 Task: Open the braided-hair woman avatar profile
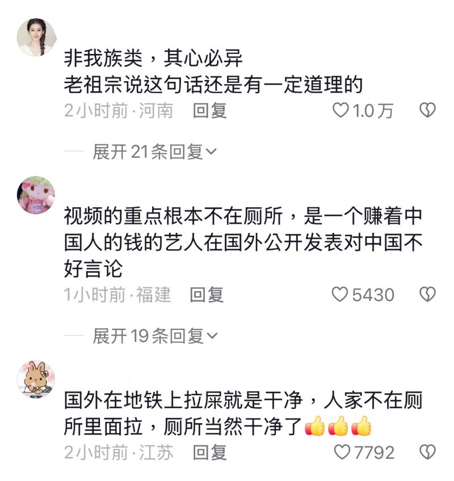36,37
